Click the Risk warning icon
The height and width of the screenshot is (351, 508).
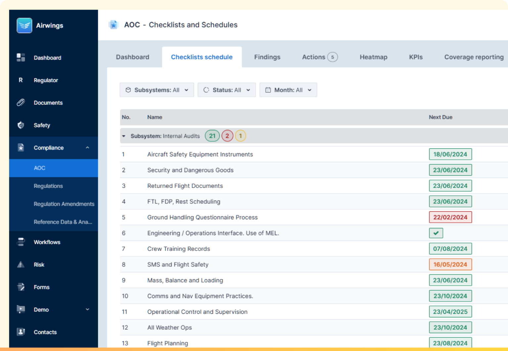point(21,264)
